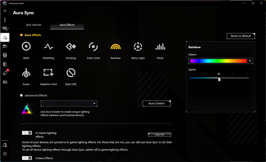Switch to the Aura Effects tab
The width and height of the screenshot is (266, 162).
67,25
